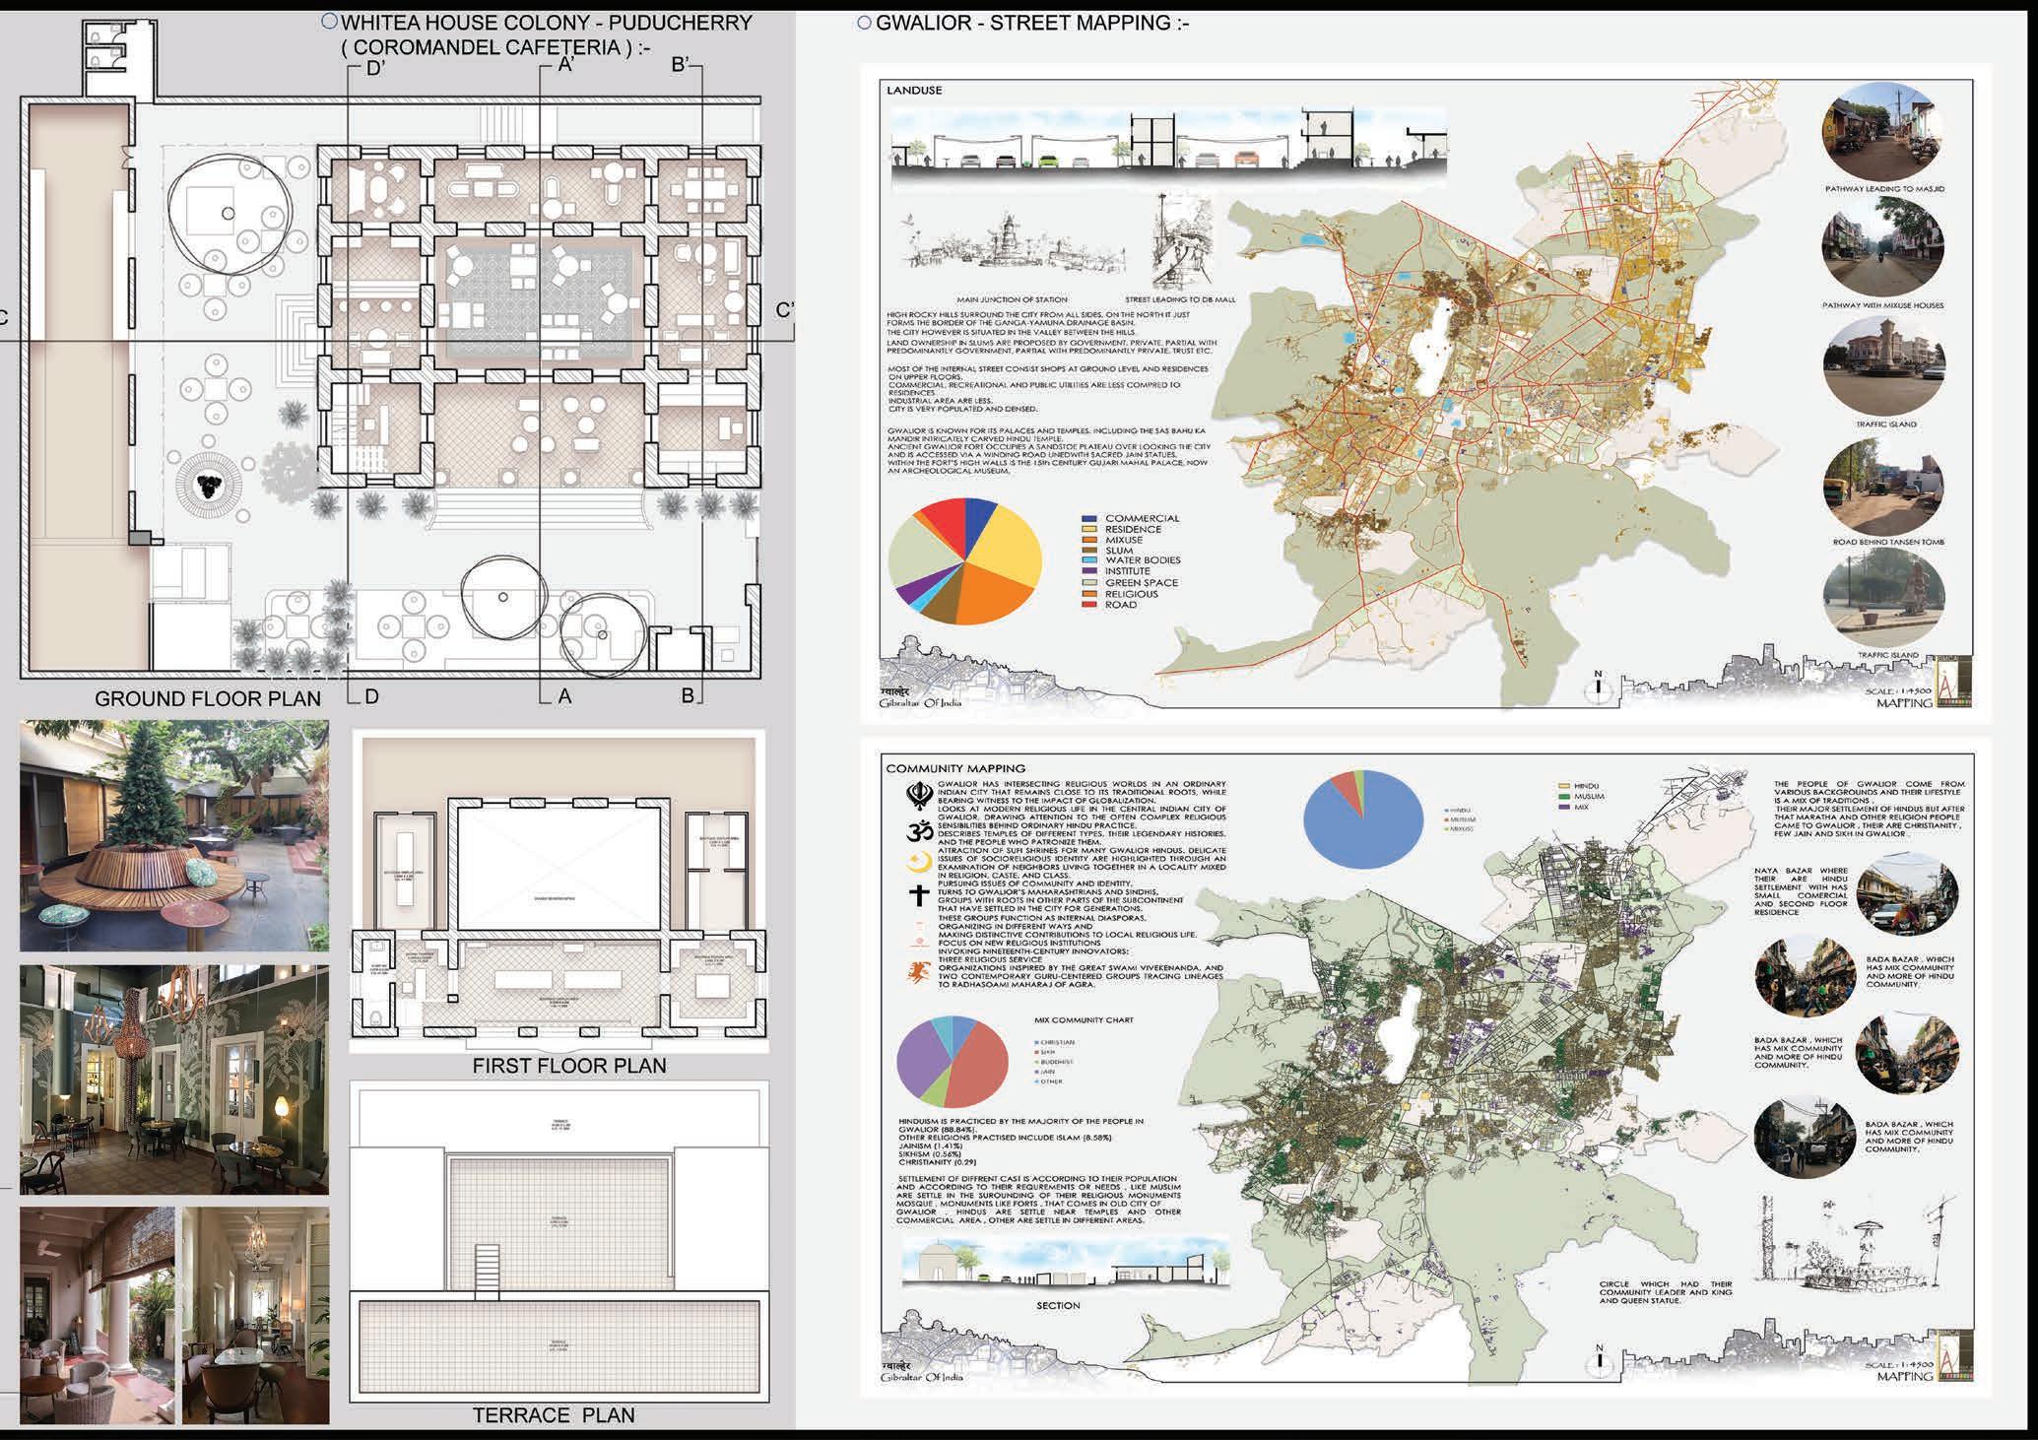Image resolution: width=2038 pixels, height=1440 pixels.
Task: Click the black Christian cross icon
Action: tap(918, 895)
